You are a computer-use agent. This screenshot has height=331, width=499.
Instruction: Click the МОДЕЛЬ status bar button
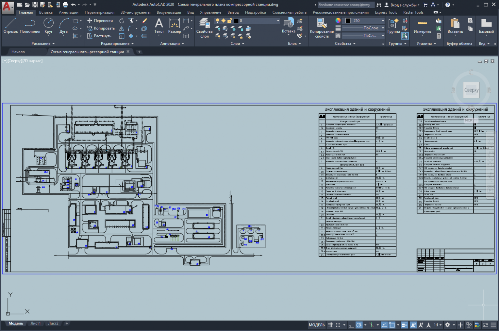317,325
